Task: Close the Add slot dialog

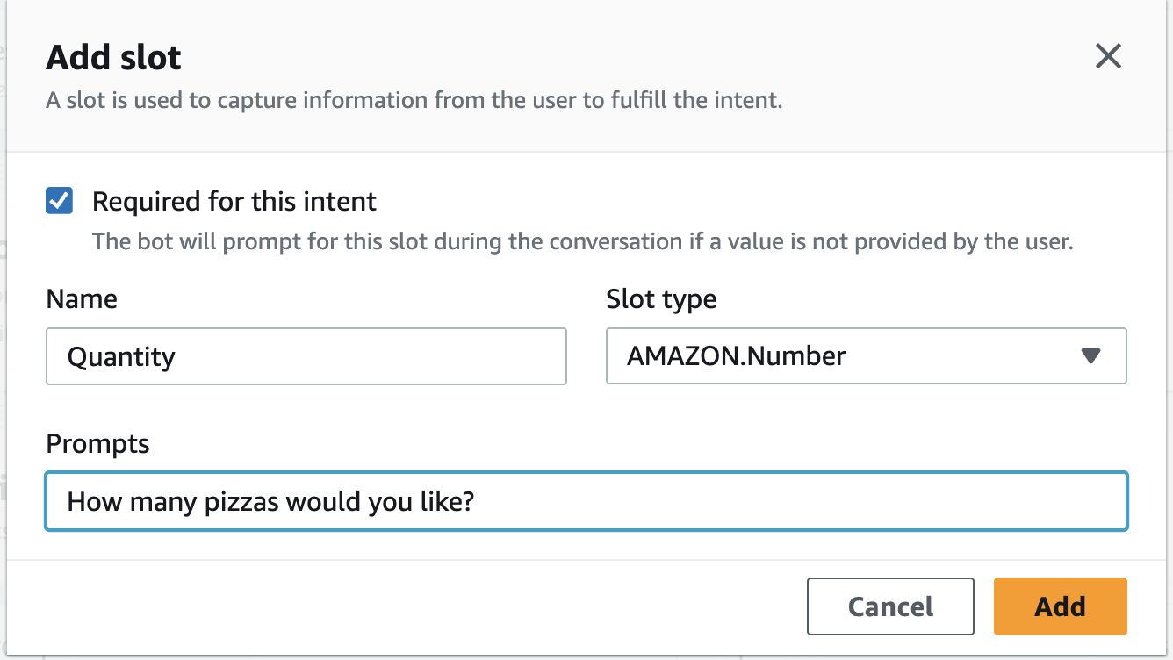Action: (x=1108, y=57)
